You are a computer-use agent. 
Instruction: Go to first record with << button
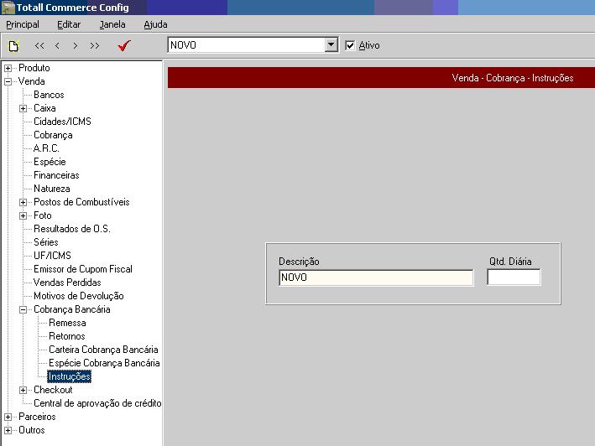click(x=39, y=46)
